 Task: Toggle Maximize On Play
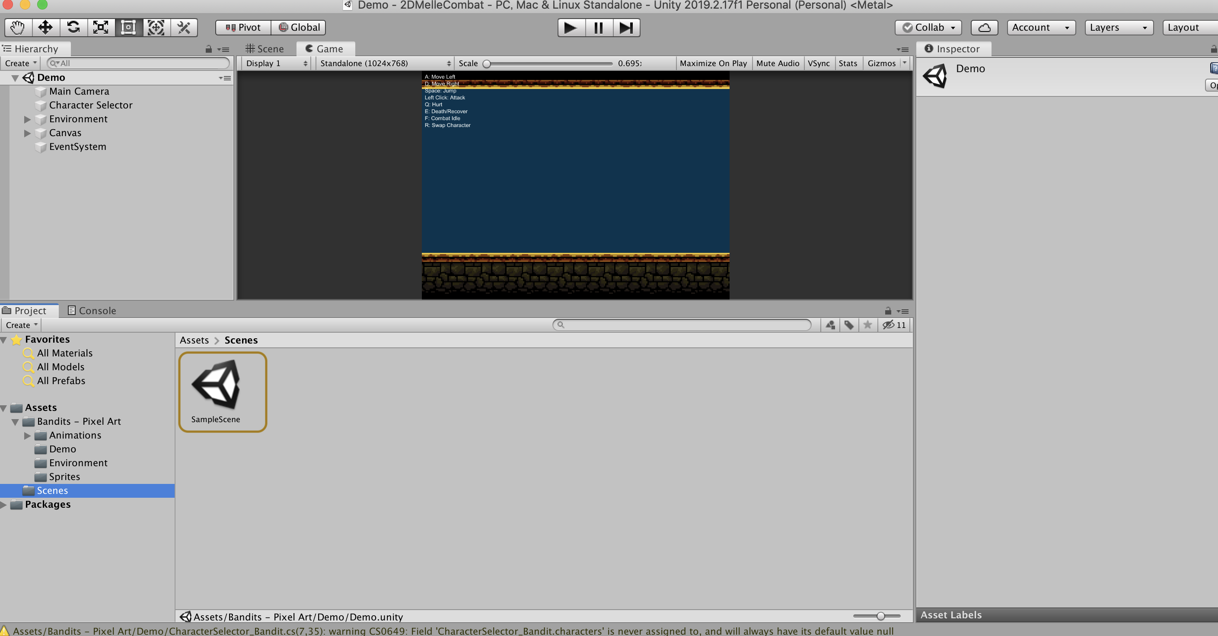pos(713,64)
